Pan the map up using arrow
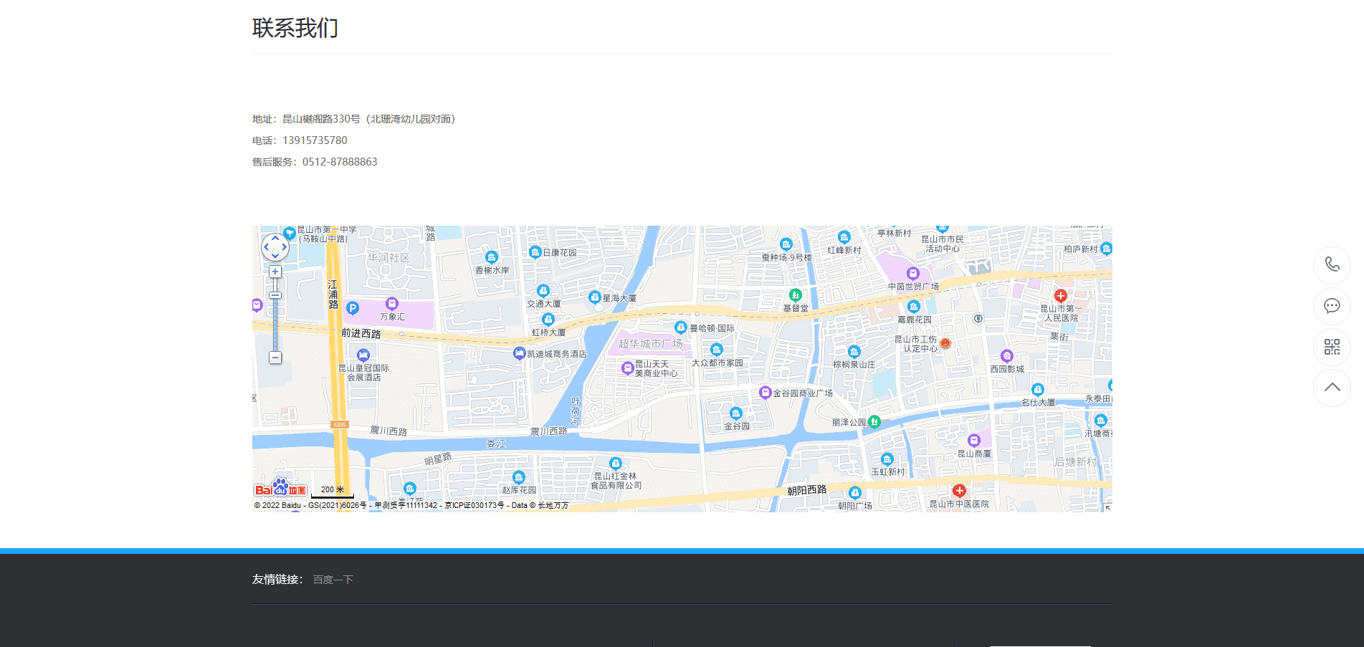 coord(275,239)
